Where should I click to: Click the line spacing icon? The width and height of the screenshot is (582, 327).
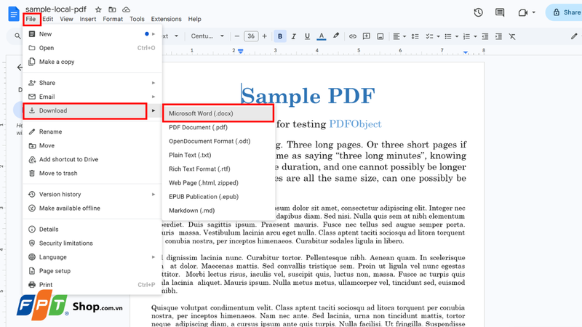pyautogui.click(x=415, y=36)
